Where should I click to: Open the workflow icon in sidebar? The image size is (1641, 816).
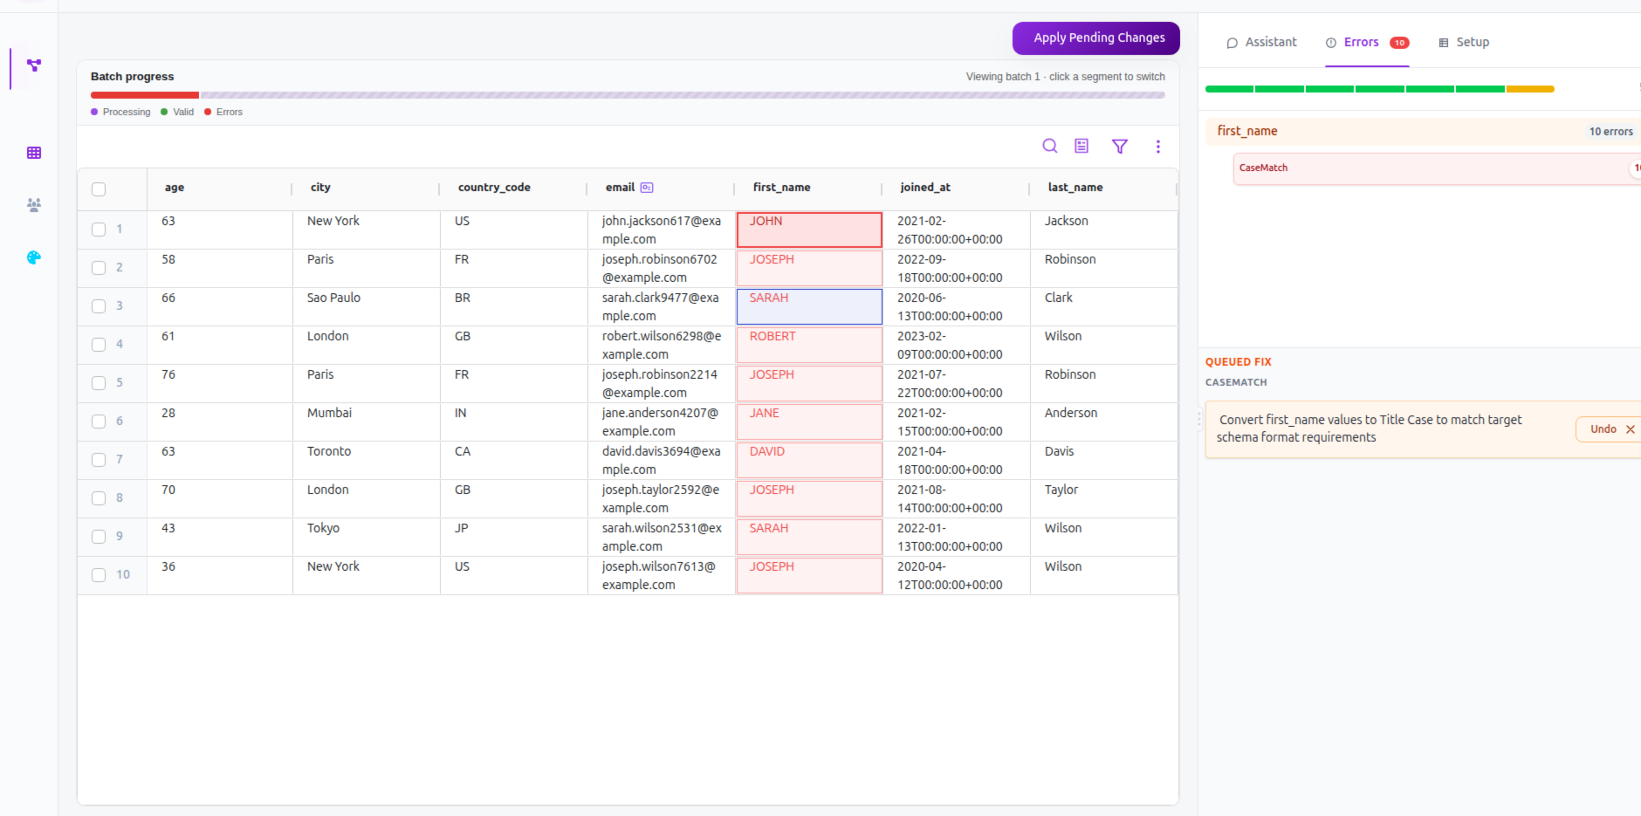click(x=34, y=65)
